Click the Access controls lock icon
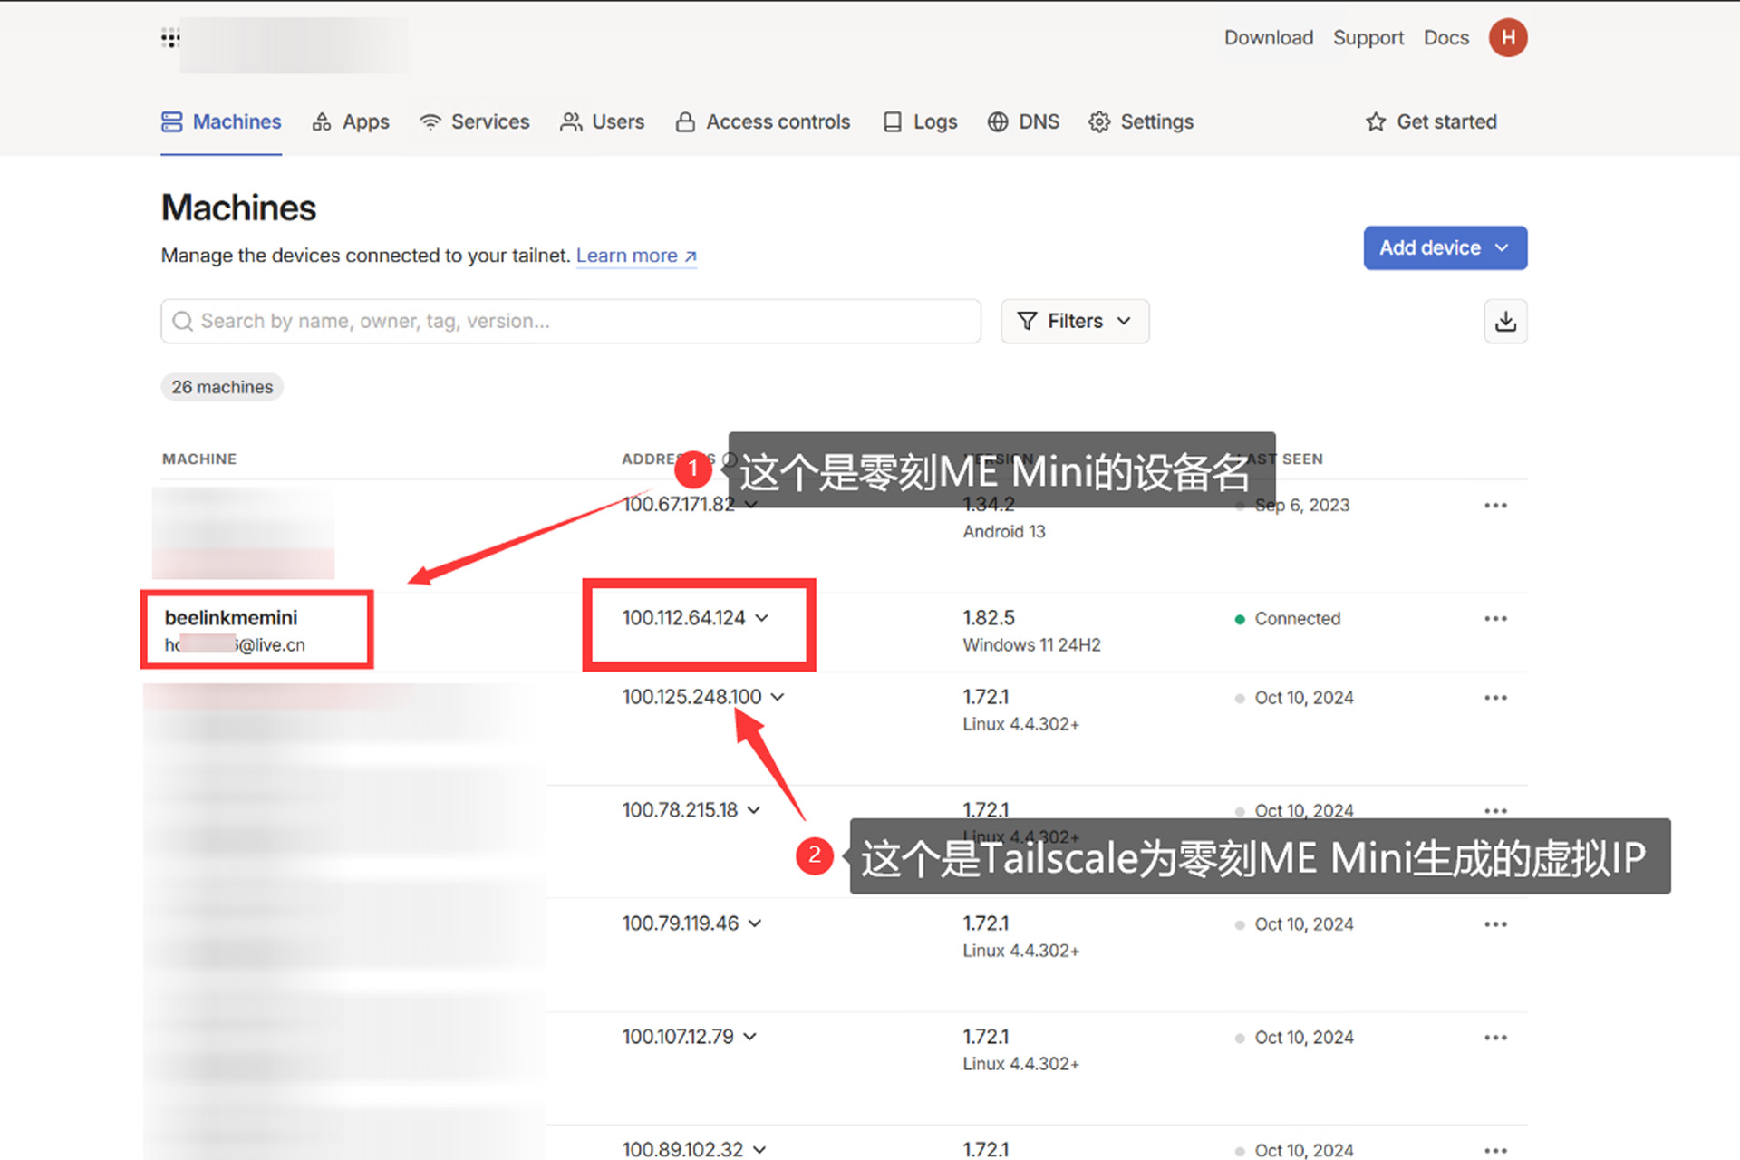The image size is (1740, 1160). pos(685,122)
